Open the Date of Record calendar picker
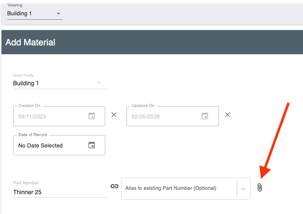The image size is (303, 214). click(x=91, y=145)
